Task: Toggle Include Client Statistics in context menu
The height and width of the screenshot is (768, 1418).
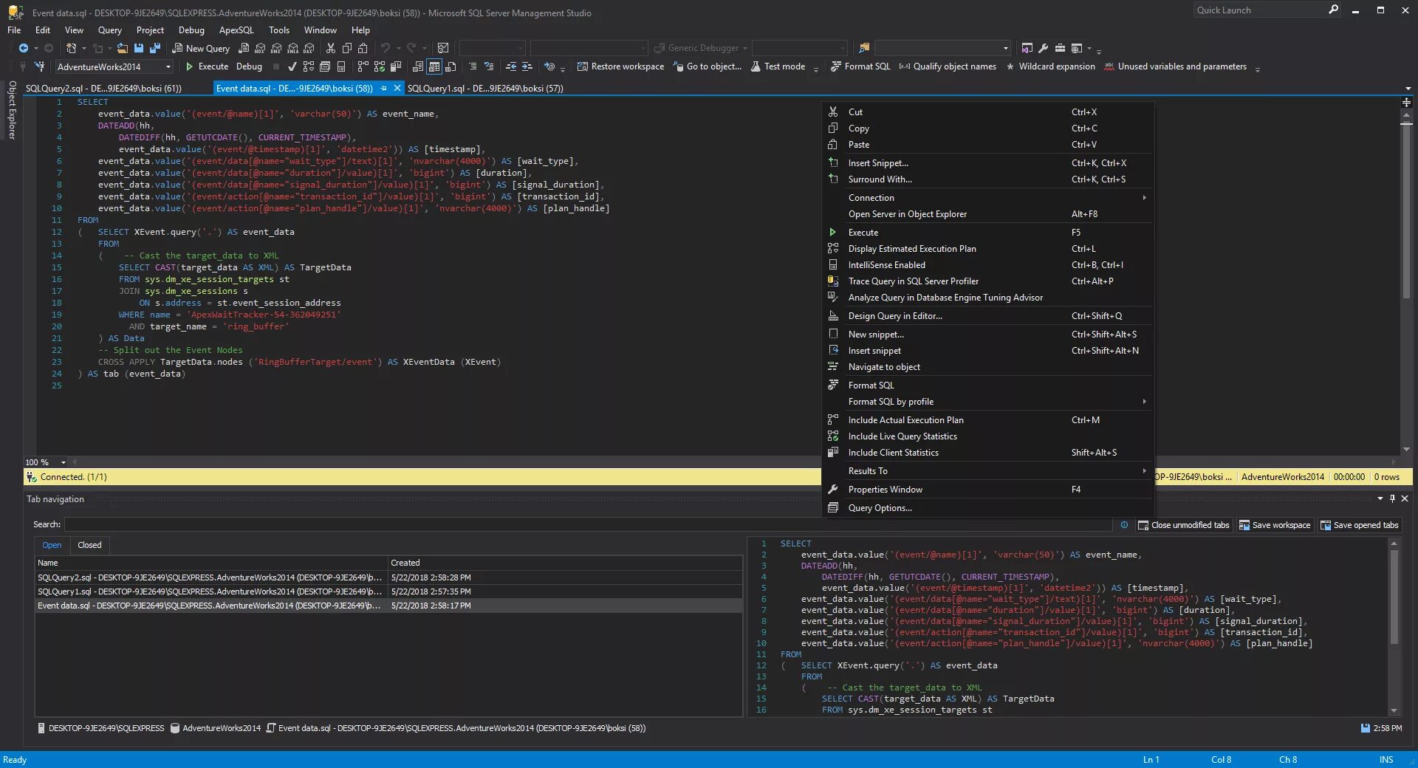Action: [893, 453]
